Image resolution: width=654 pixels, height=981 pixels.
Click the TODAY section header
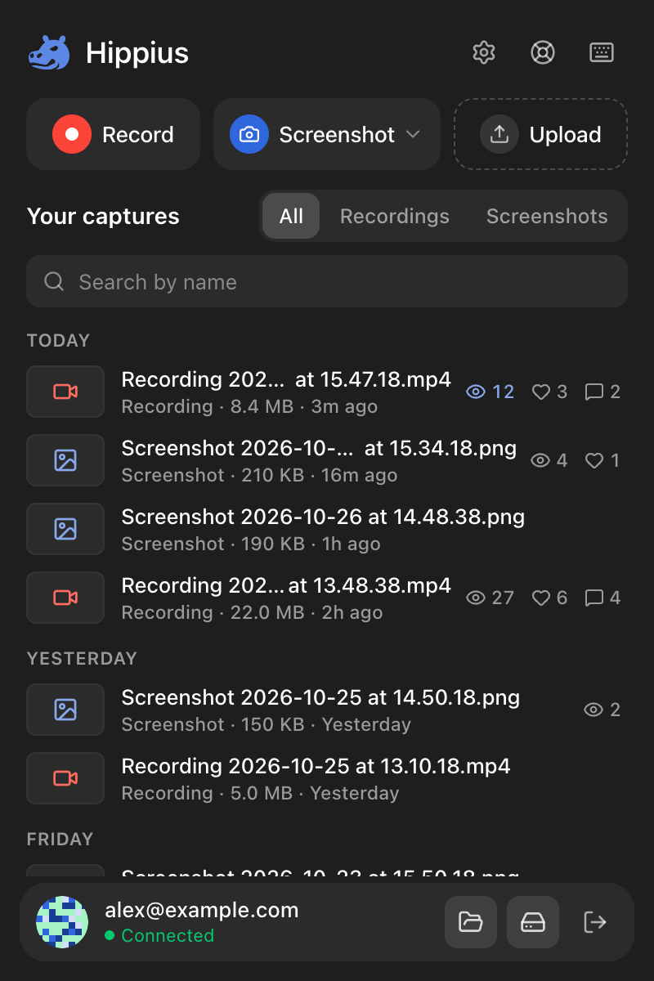(x=58, y=340)
